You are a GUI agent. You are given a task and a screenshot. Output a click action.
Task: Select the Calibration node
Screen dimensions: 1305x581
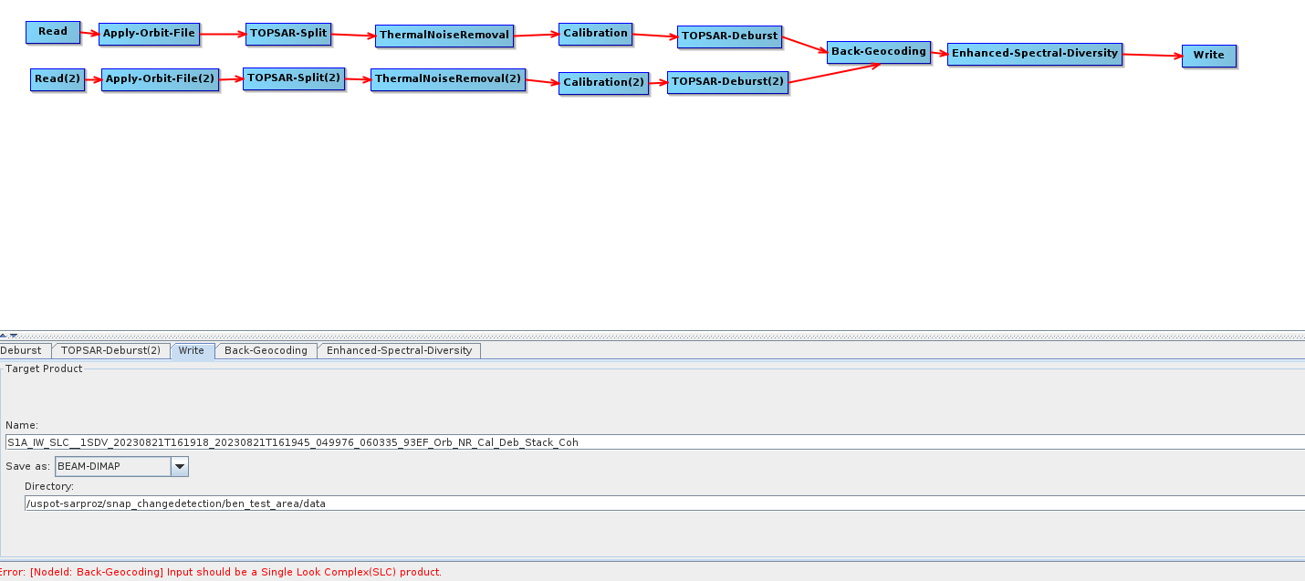coord(595,34)
